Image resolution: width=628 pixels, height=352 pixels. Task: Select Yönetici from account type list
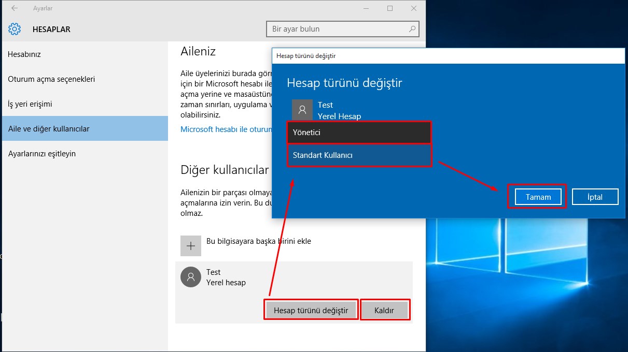359,133
